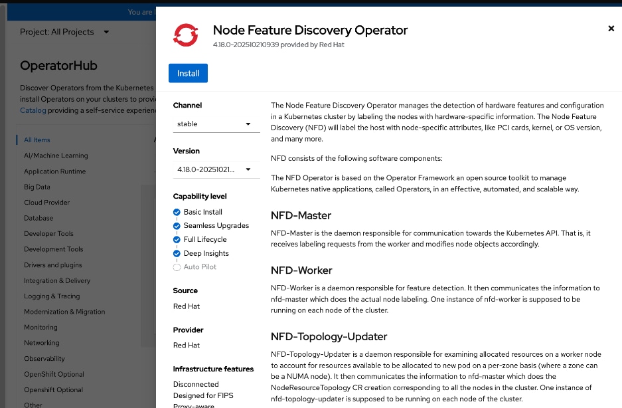This screenshot has width=622, height=408.
Task: Click the Full Lifecycle checkmark icon
Action: pos(177,240)
